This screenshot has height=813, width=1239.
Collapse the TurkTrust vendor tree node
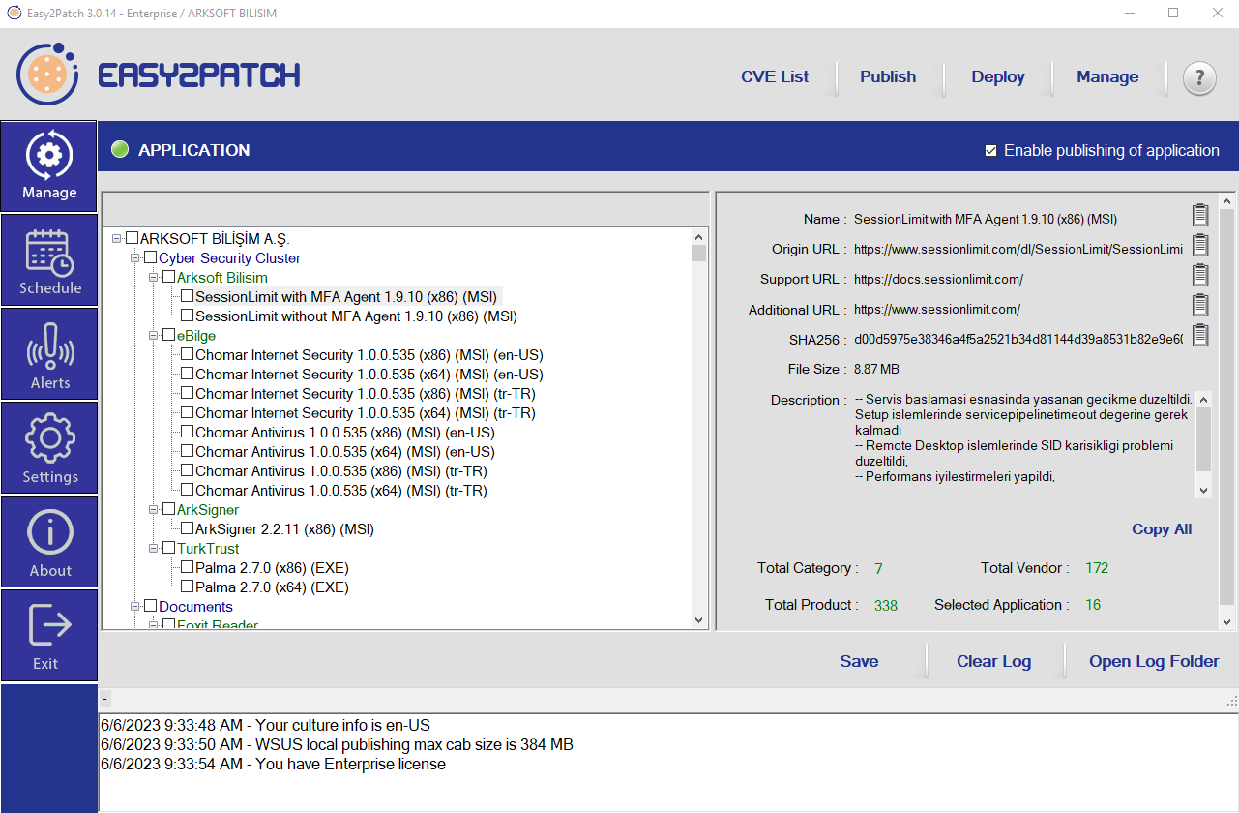pos(154,549)
